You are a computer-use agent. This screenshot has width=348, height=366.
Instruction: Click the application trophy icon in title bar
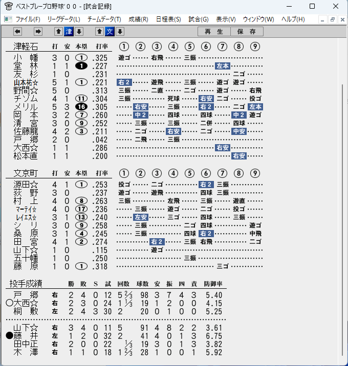pos(9,6)
